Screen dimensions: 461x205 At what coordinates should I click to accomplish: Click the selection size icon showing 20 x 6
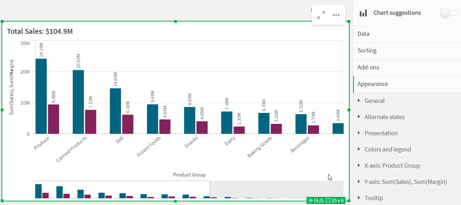(328, 200)
